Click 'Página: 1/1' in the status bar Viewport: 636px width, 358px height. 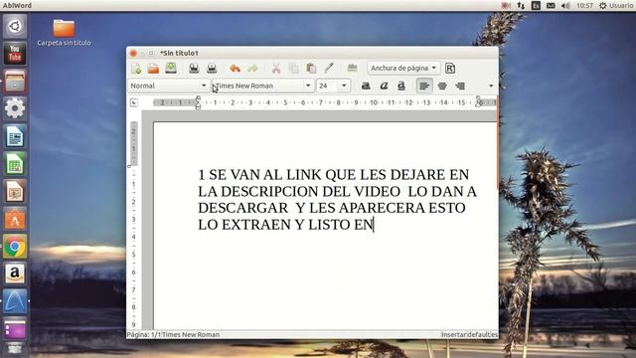(144, 334)
